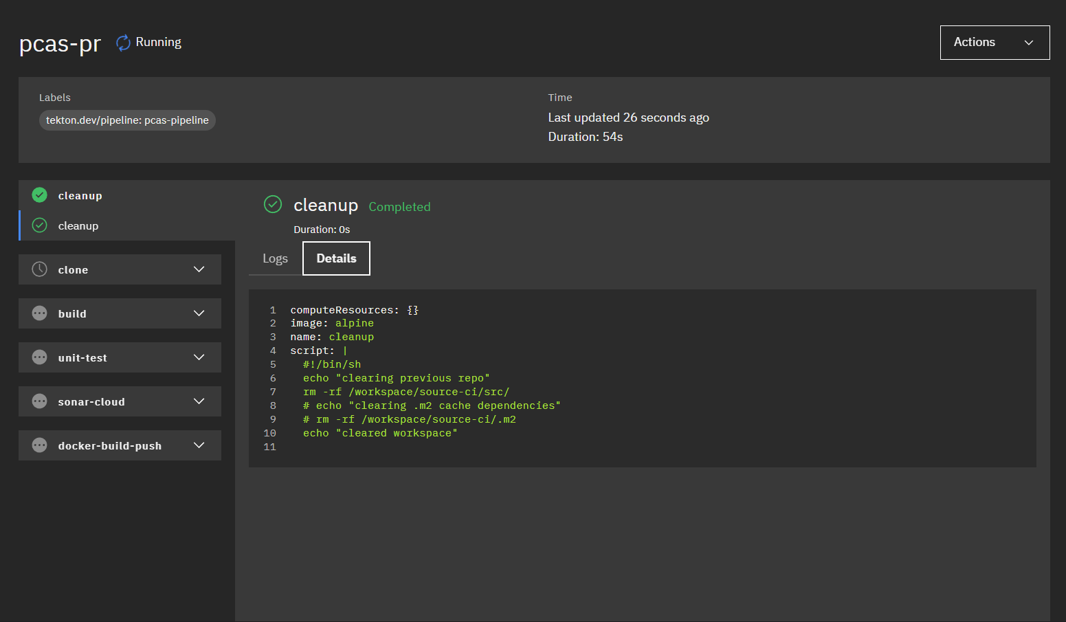Screen dimensions: 1066x622
Task: Click the cleanup task name in sidebar
Action: click(x=80, y=196)
